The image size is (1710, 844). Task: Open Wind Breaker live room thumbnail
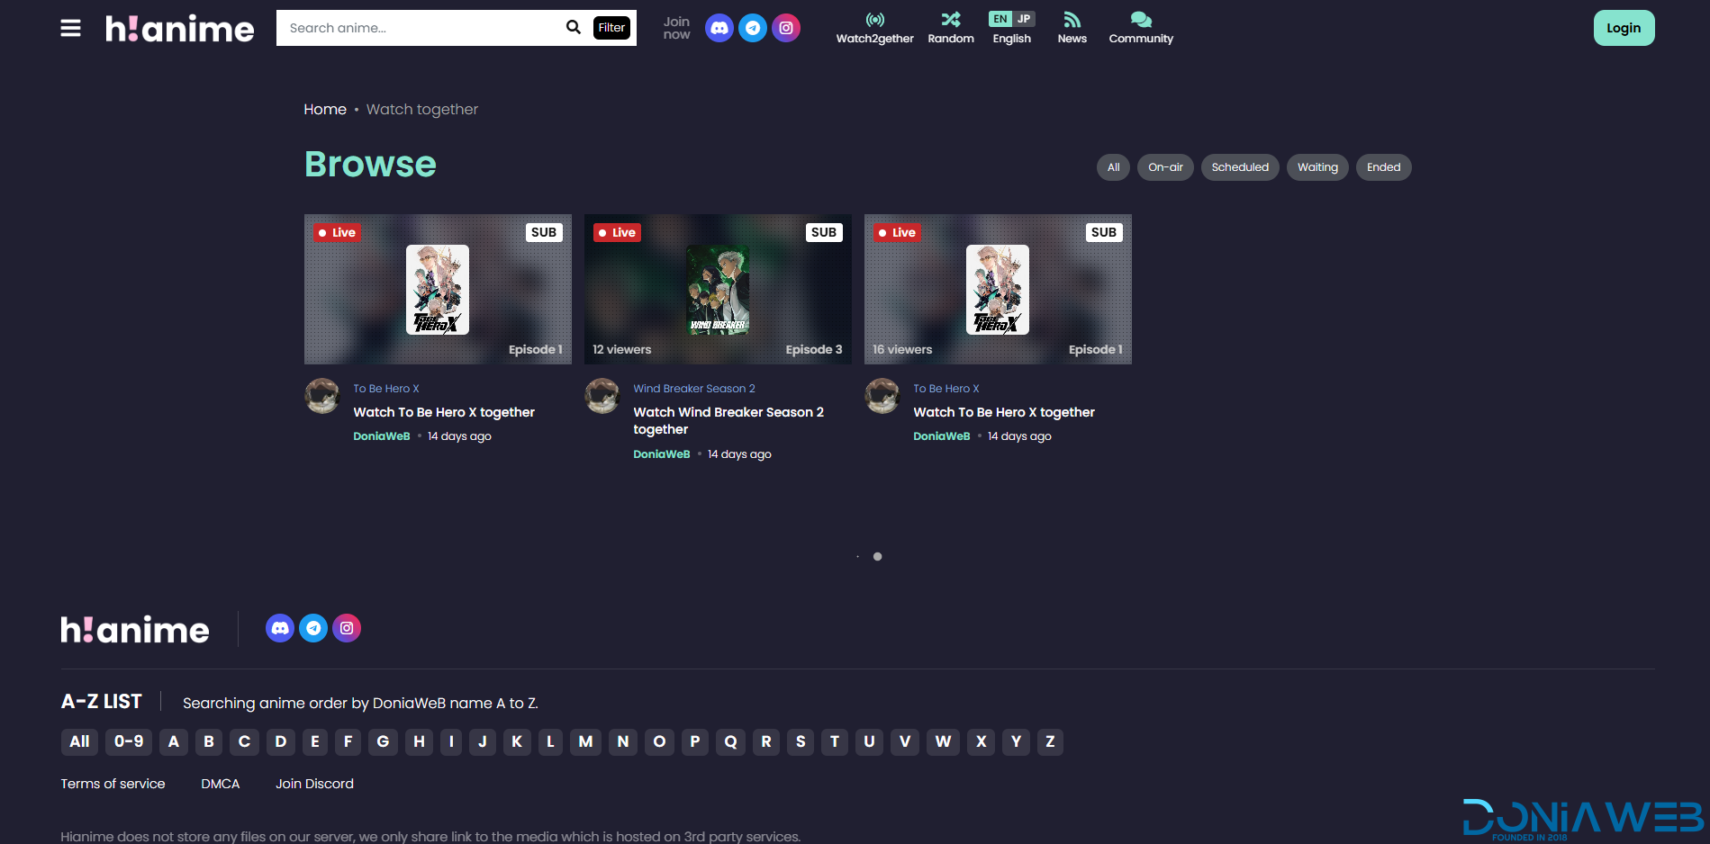click(718, 289)
